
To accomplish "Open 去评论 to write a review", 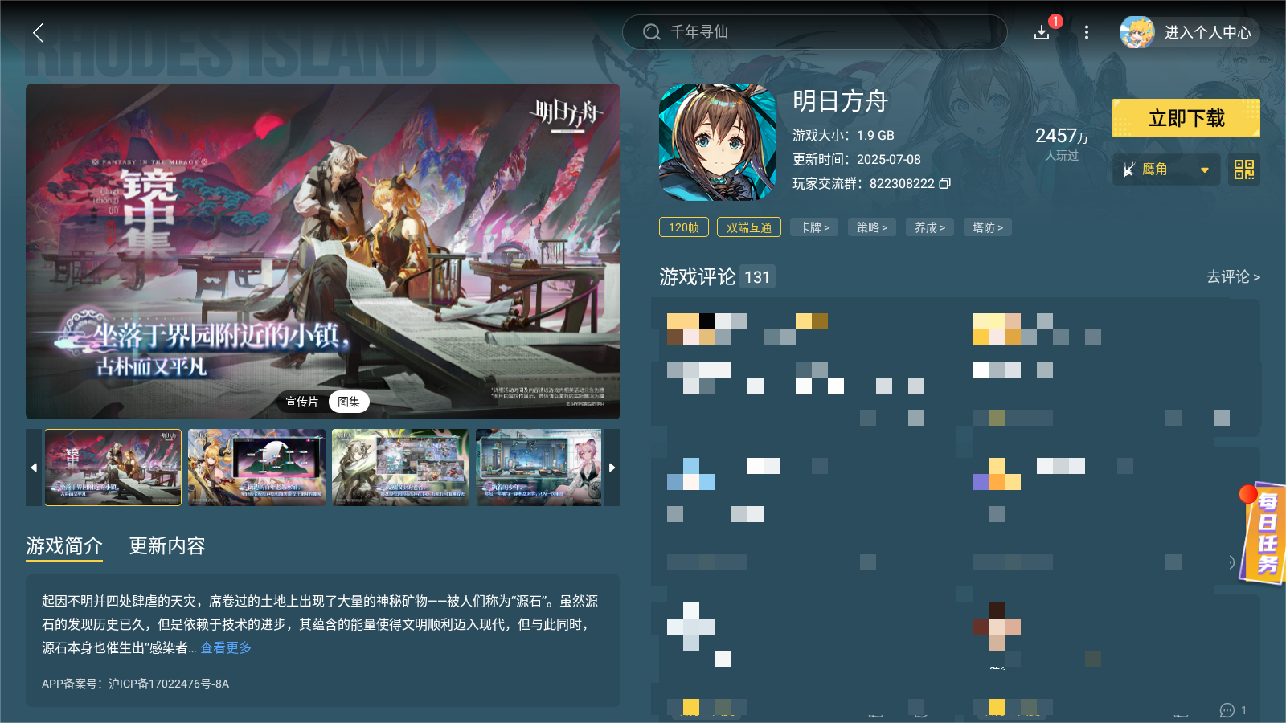I will [x=1231, y=276].
